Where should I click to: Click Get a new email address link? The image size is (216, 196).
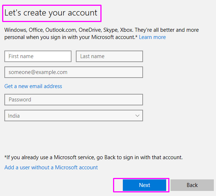33,86
